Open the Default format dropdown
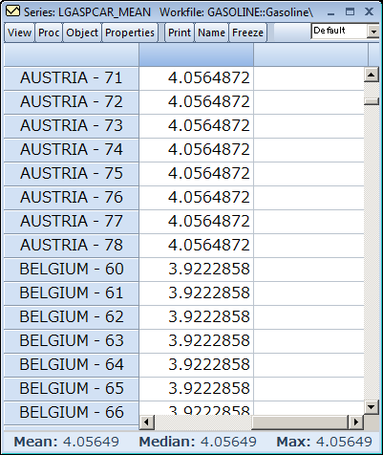383x455 pixels. 373,32
